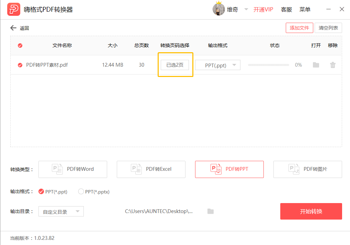Click the 返回 back label
Image resolution: width=350 pixels, height=245 pixels.
24,28
